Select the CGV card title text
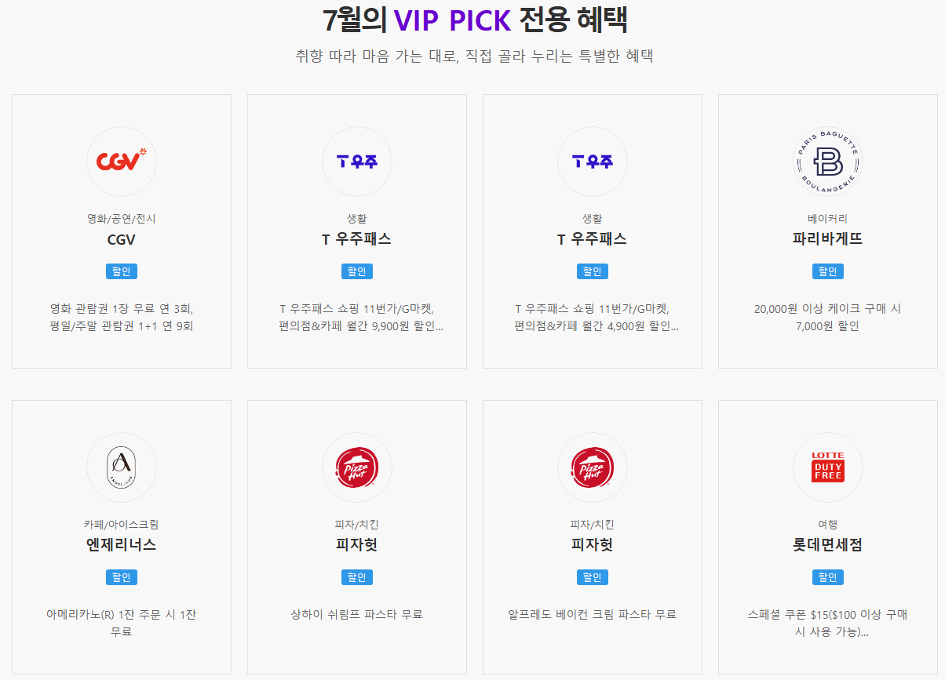 pos(122,239)
